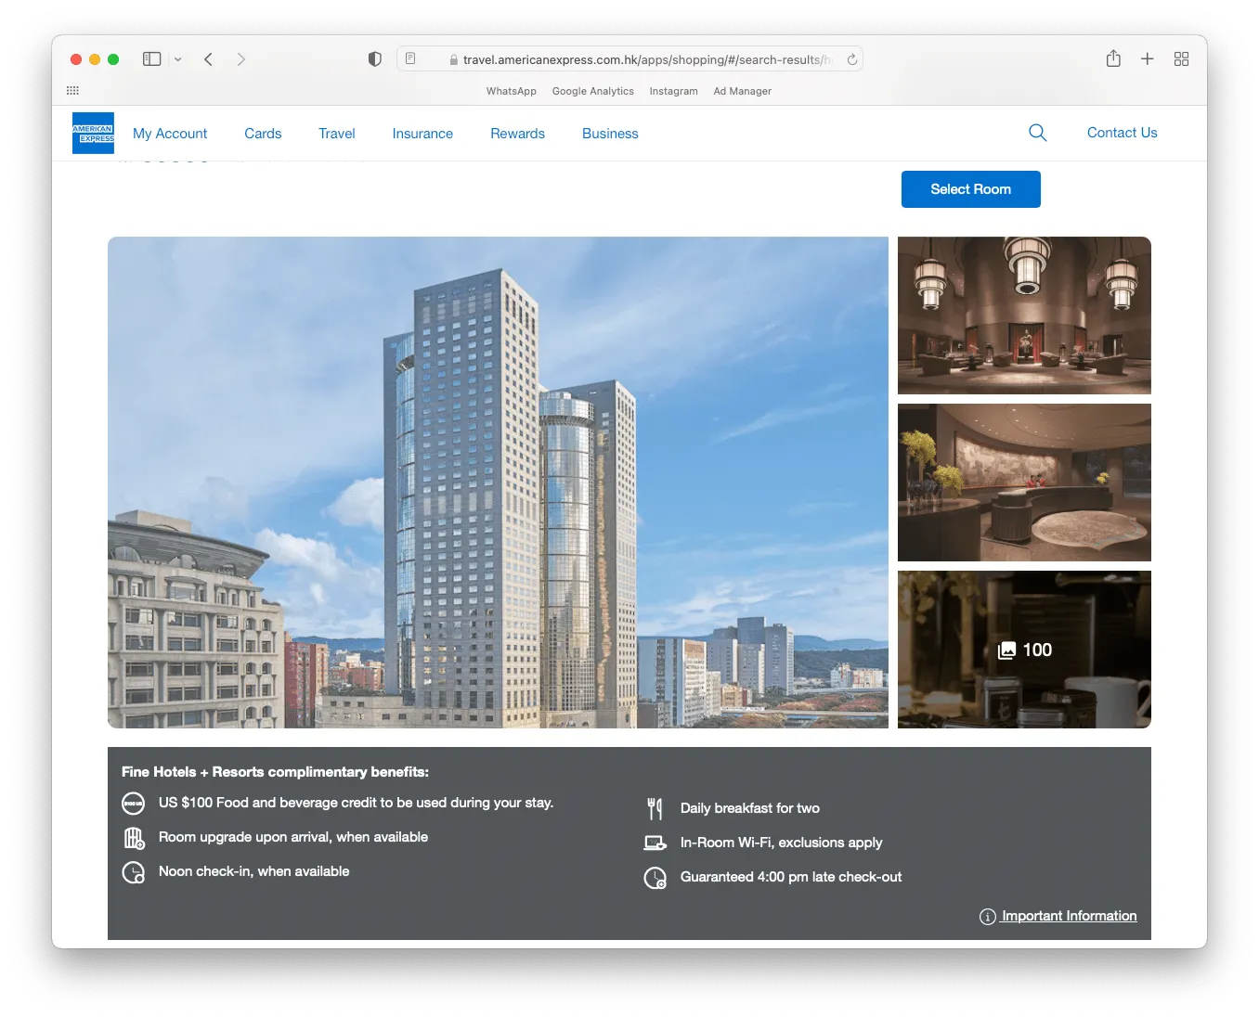Click the American Express logo
Viewport: 1259px width, 1017px height.
[x=93, y=133]
